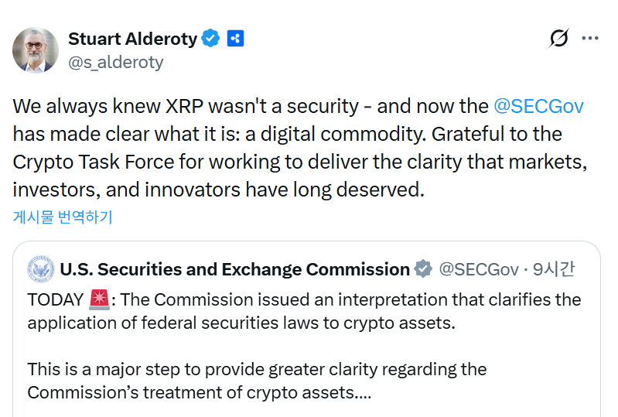Open U.S. Securities and Exchange Commission profile name
The height and width of the screenshot is (417, 618).
(234, 269)
